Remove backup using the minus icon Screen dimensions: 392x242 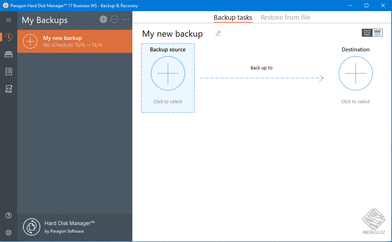(x=114, y=19)
